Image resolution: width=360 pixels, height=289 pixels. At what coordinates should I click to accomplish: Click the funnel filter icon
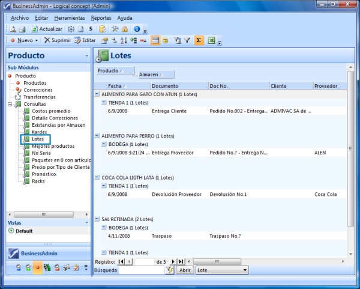coord(187,40)
